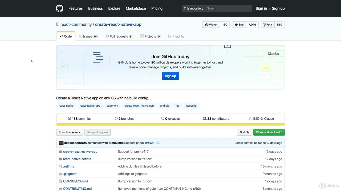Open latest commit hash 8eda5c8
The height and width of the screenshot is (191, 341).
[260, 143]
